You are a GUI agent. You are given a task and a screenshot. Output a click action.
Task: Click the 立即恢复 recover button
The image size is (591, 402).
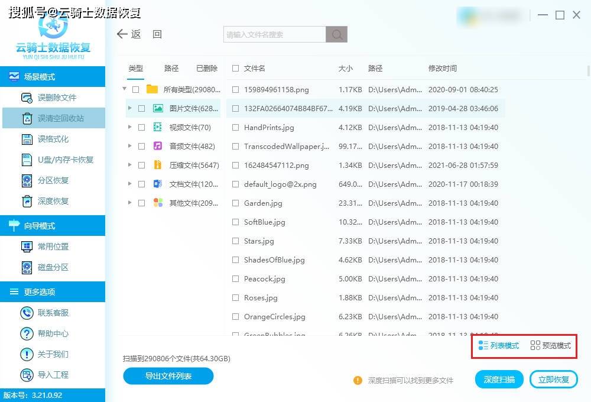(554, 380)
